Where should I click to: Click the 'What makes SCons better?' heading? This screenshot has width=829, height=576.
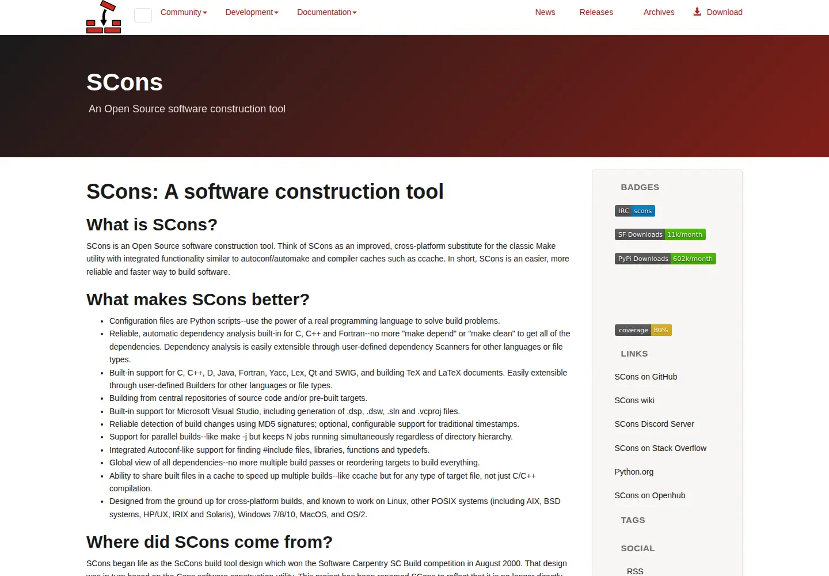tap(198, 300)
